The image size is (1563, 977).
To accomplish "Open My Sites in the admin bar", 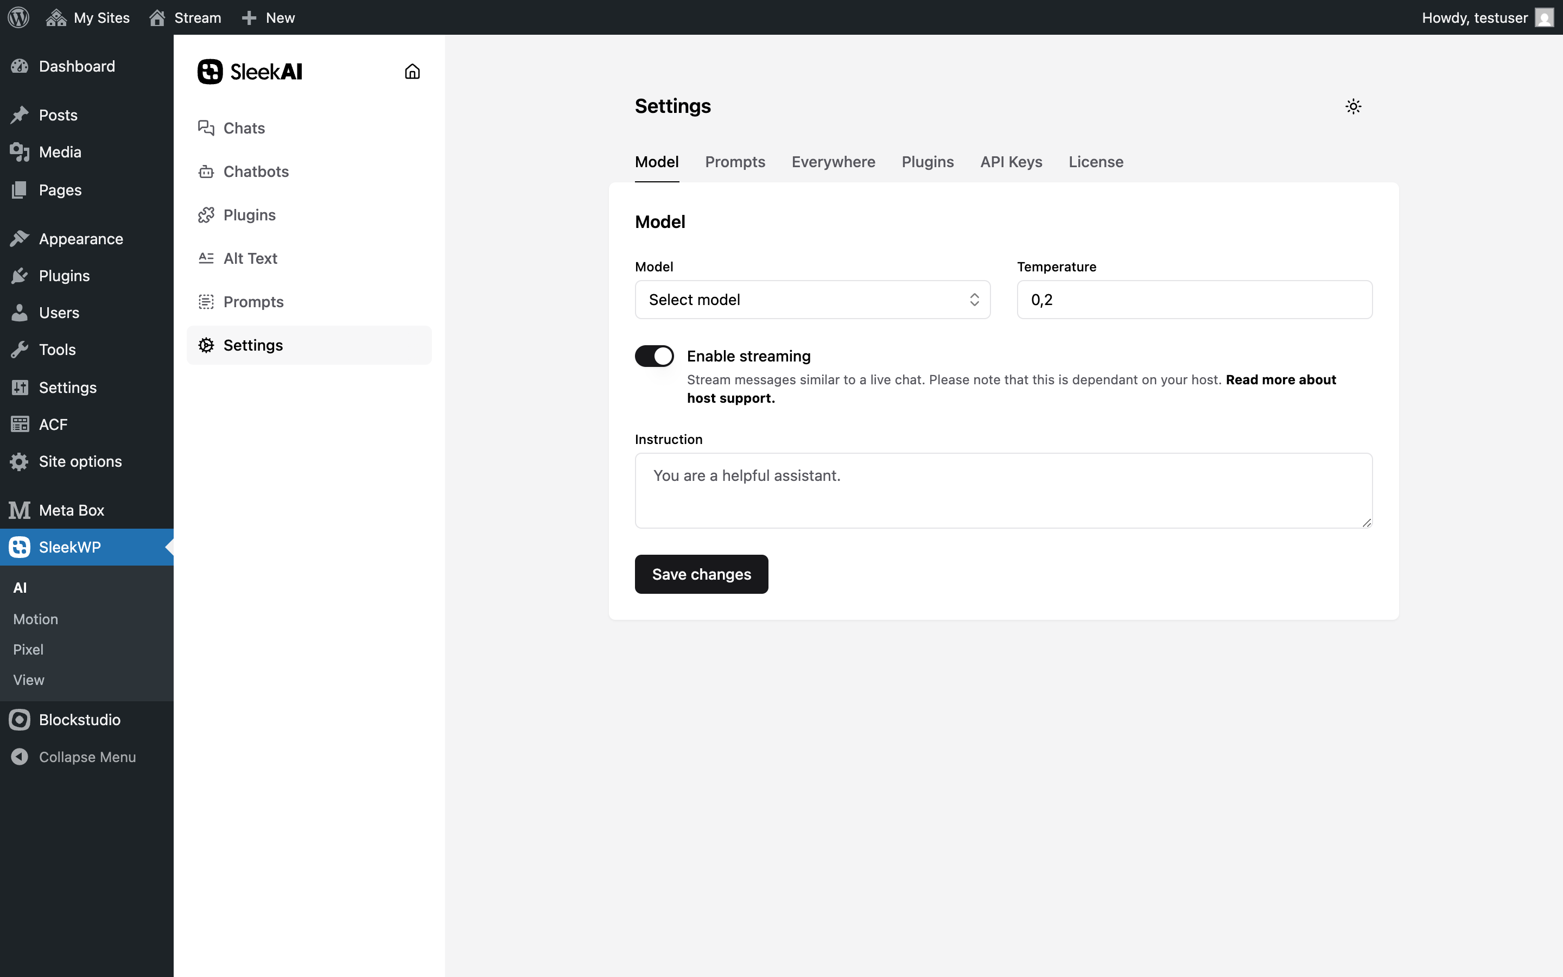I will coord(88,17).
